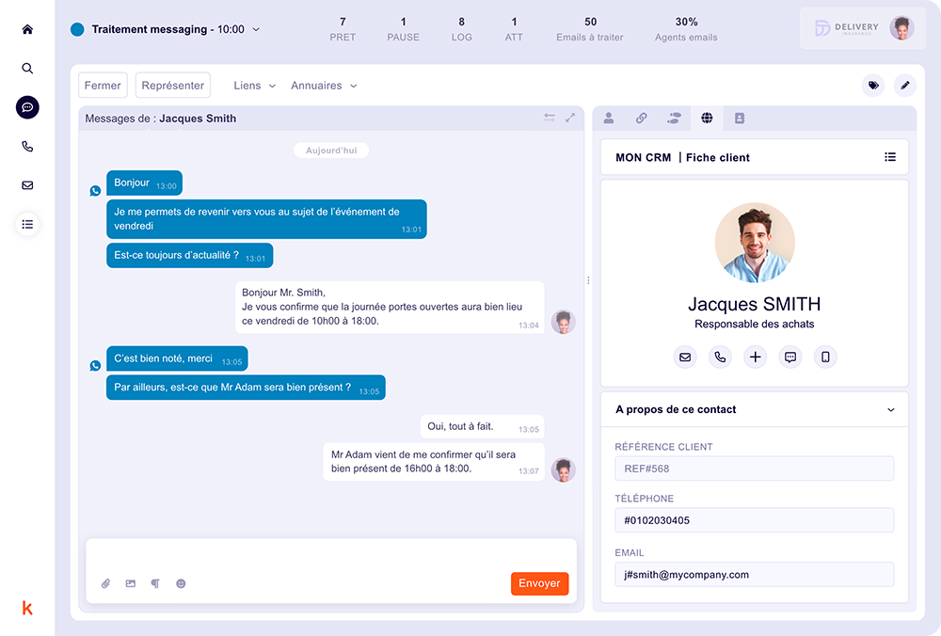Switch to the link chain tab
Screen dimensions: 941x636
coord(642,119)
